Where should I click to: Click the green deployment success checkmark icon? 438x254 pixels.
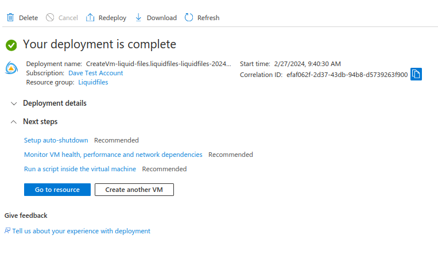(11, 45)
